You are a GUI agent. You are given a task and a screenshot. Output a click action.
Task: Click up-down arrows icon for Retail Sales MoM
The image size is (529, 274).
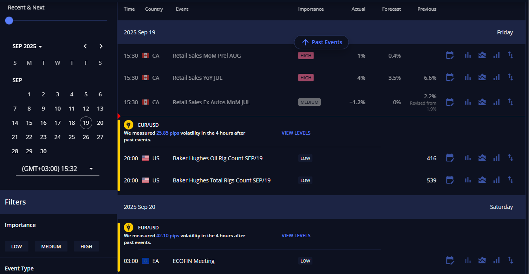click(x=510, y=56)
